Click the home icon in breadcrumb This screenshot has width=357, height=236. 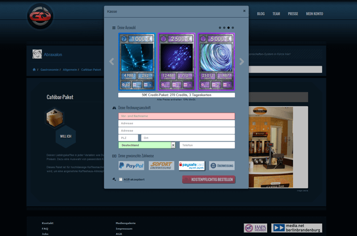point(34,69)
